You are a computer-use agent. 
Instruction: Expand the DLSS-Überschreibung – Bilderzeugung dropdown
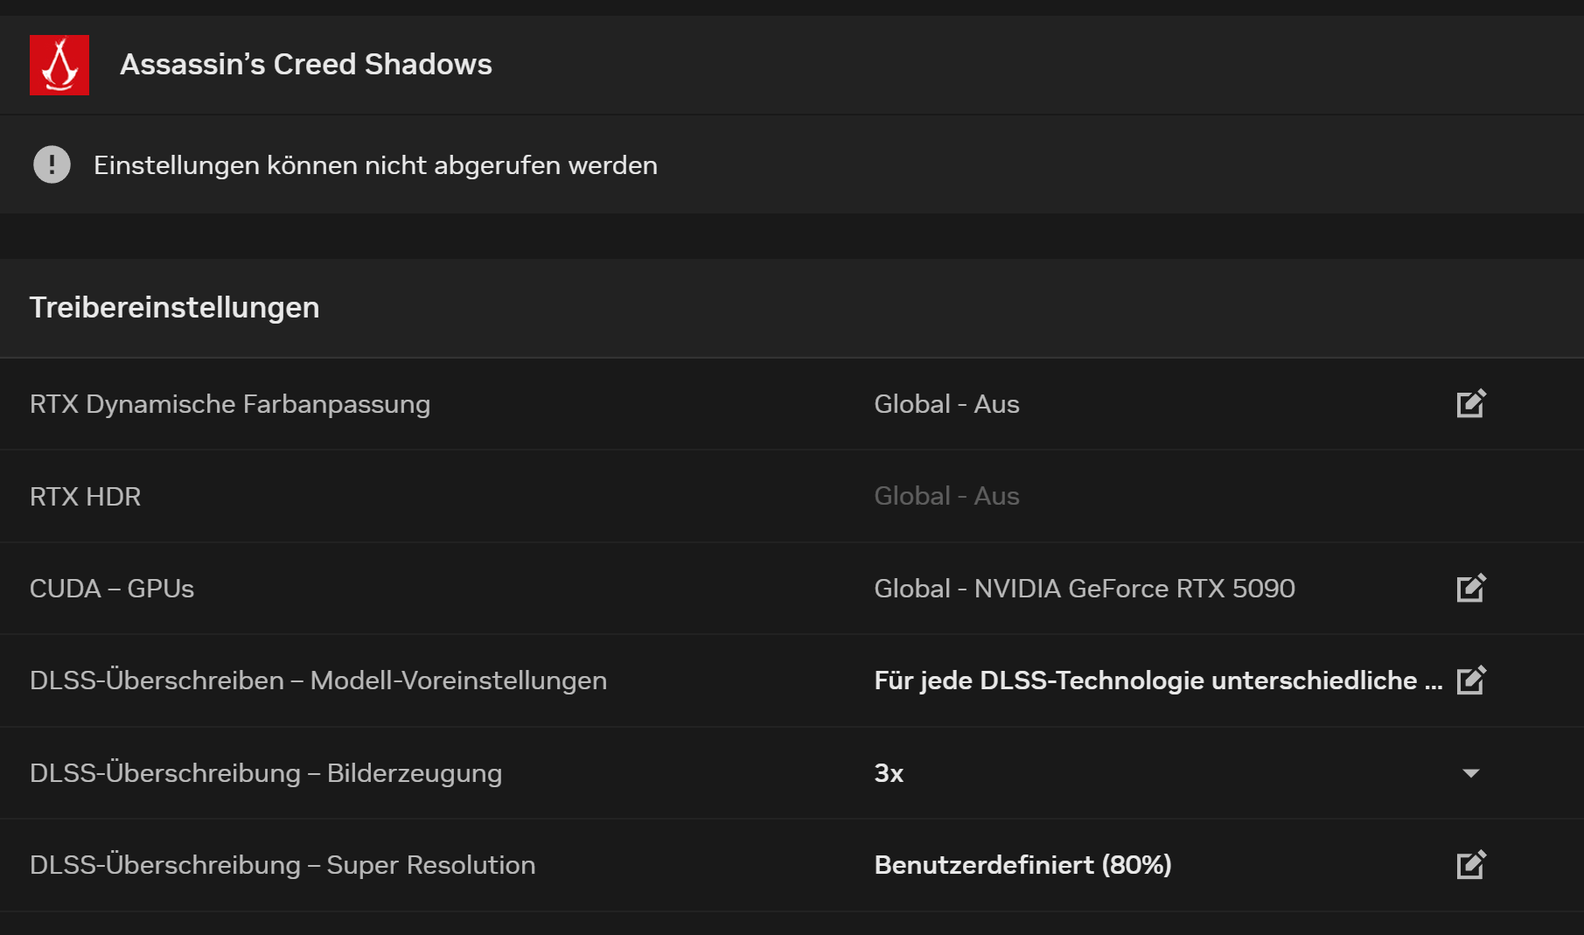click(x=1473, y=772)
